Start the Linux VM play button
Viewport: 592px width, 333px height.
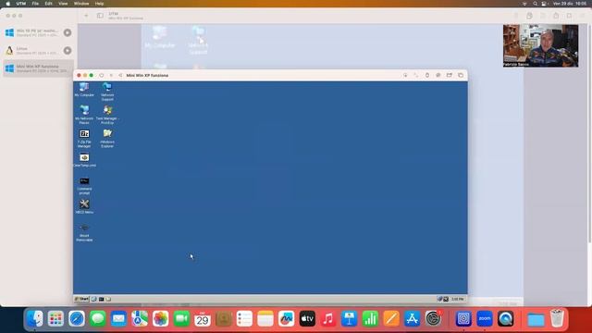tap(68, 50)
